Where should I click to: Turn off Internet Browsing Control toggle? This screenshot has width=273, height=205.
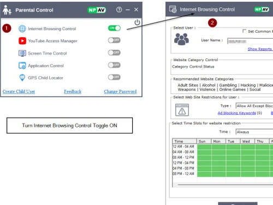[114, 28]
